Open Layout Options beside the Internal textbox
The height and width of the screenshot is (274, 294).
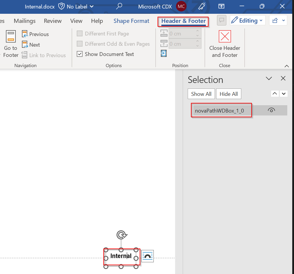pyautogui.click(x=148, y=256)
